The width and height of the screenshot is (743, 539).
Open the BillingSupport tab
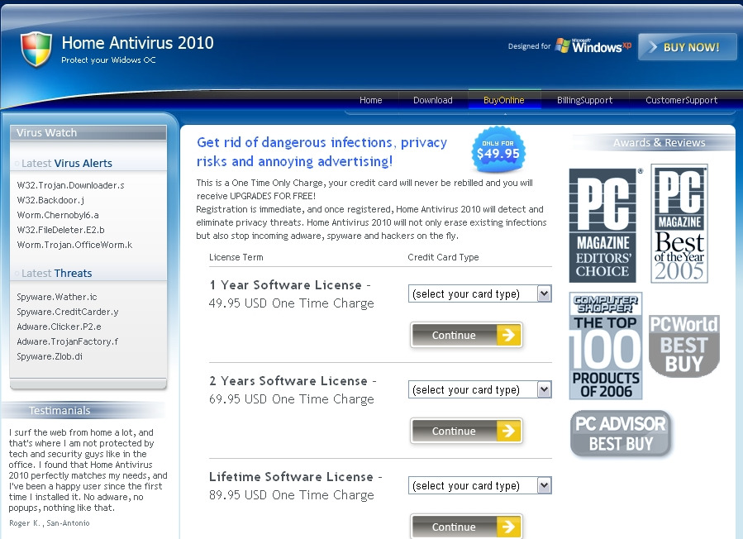click(585, 100)
